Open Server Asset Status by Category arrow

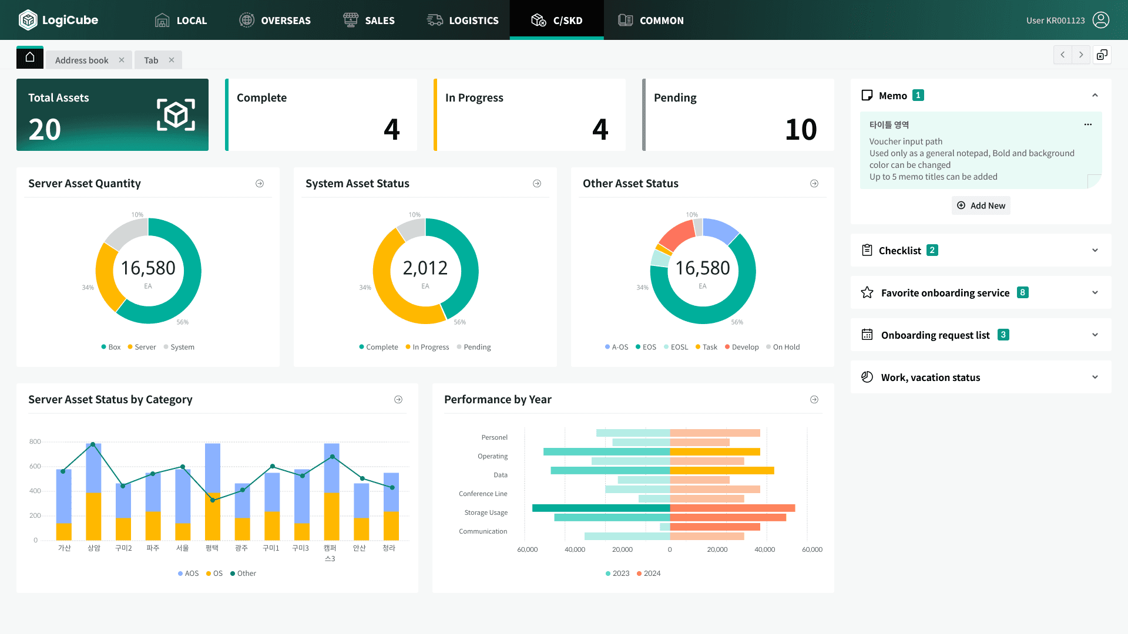point(398,400)
